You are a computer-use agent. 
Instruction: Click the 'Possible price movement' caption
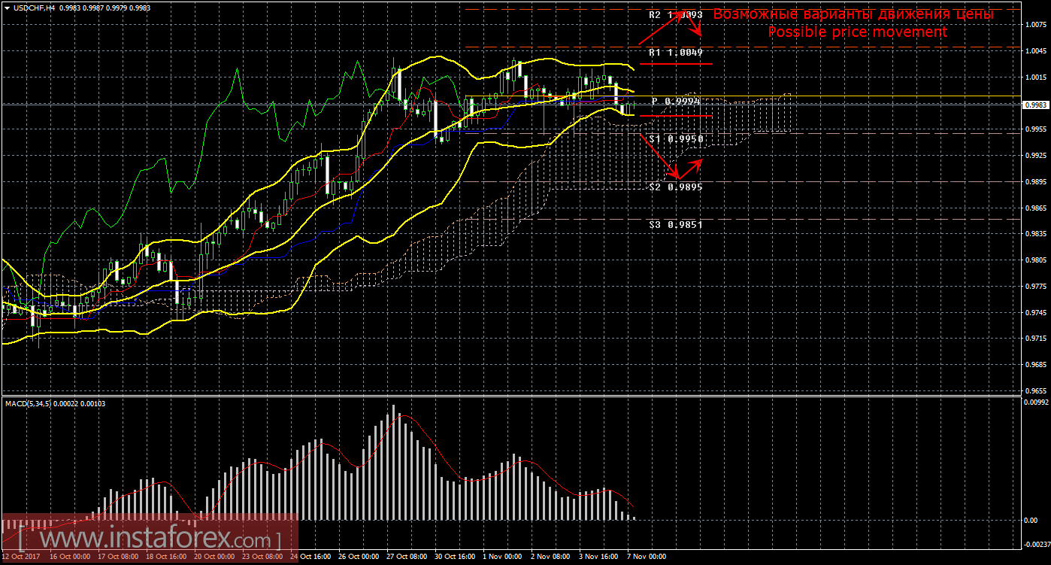pos(857,32)
